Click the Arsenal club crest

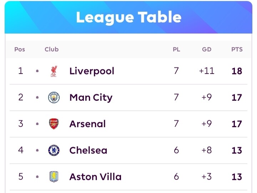click(54, 124)
